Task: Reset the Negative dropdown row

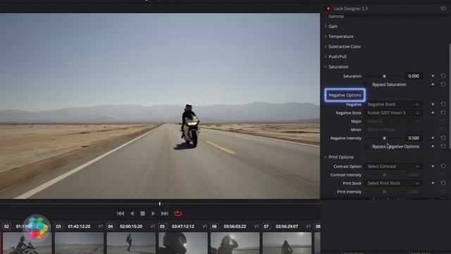Action: coord(443,104)
